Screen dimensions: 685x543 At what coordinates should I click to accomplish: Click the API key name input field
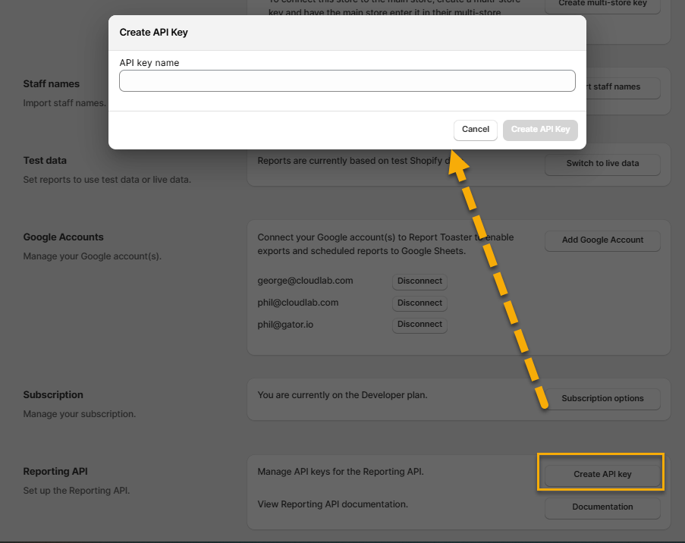[x=347, y=81]
